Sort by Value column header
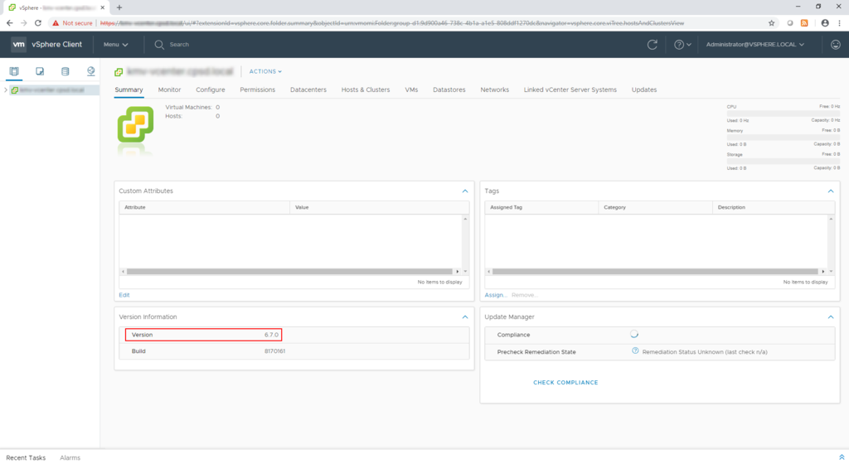The image size is (849, 464). click(x=380, y=207)
